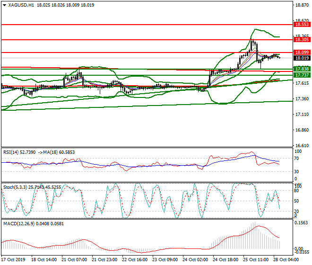
Task: Select the red 18.553 price level label
Action: [302, 25]
